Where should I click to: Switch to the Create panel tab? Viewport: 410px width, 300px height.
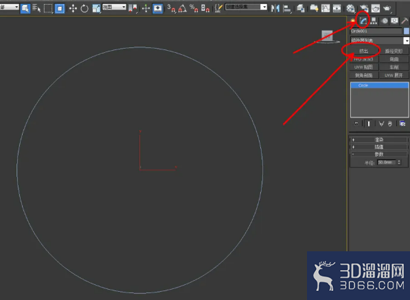pyautogui.click(x=353, y=21)
